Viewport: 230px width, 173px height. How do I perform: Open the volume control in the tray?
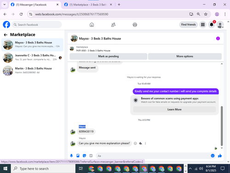coord(201,168)
